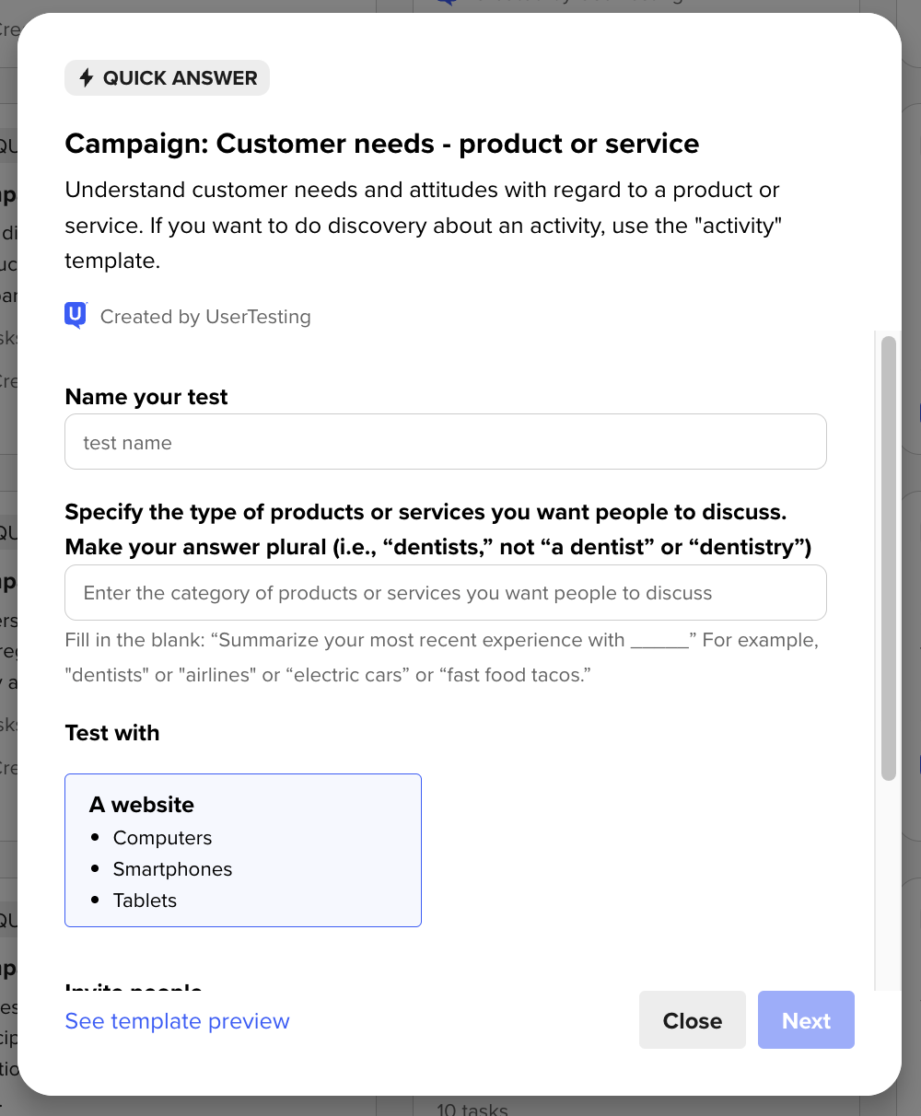
Task: Click the "Name your test" label
Action: pyautogui.click(x=146, y=397)
